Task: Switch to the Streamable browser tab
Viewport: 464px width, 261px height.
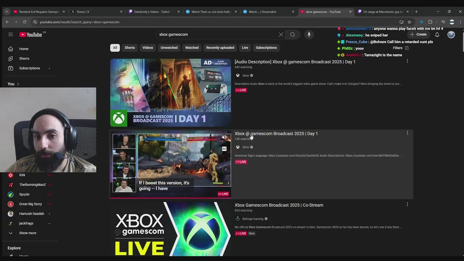Action: (269, 12)
